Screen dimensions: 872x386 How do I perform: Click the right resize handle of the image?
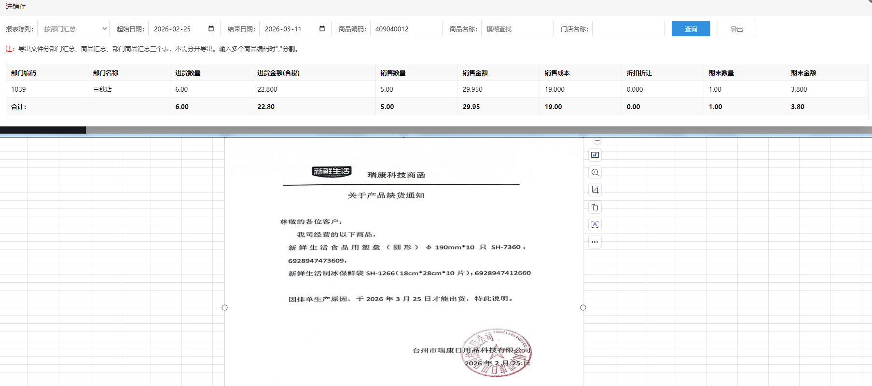(583, 307)
